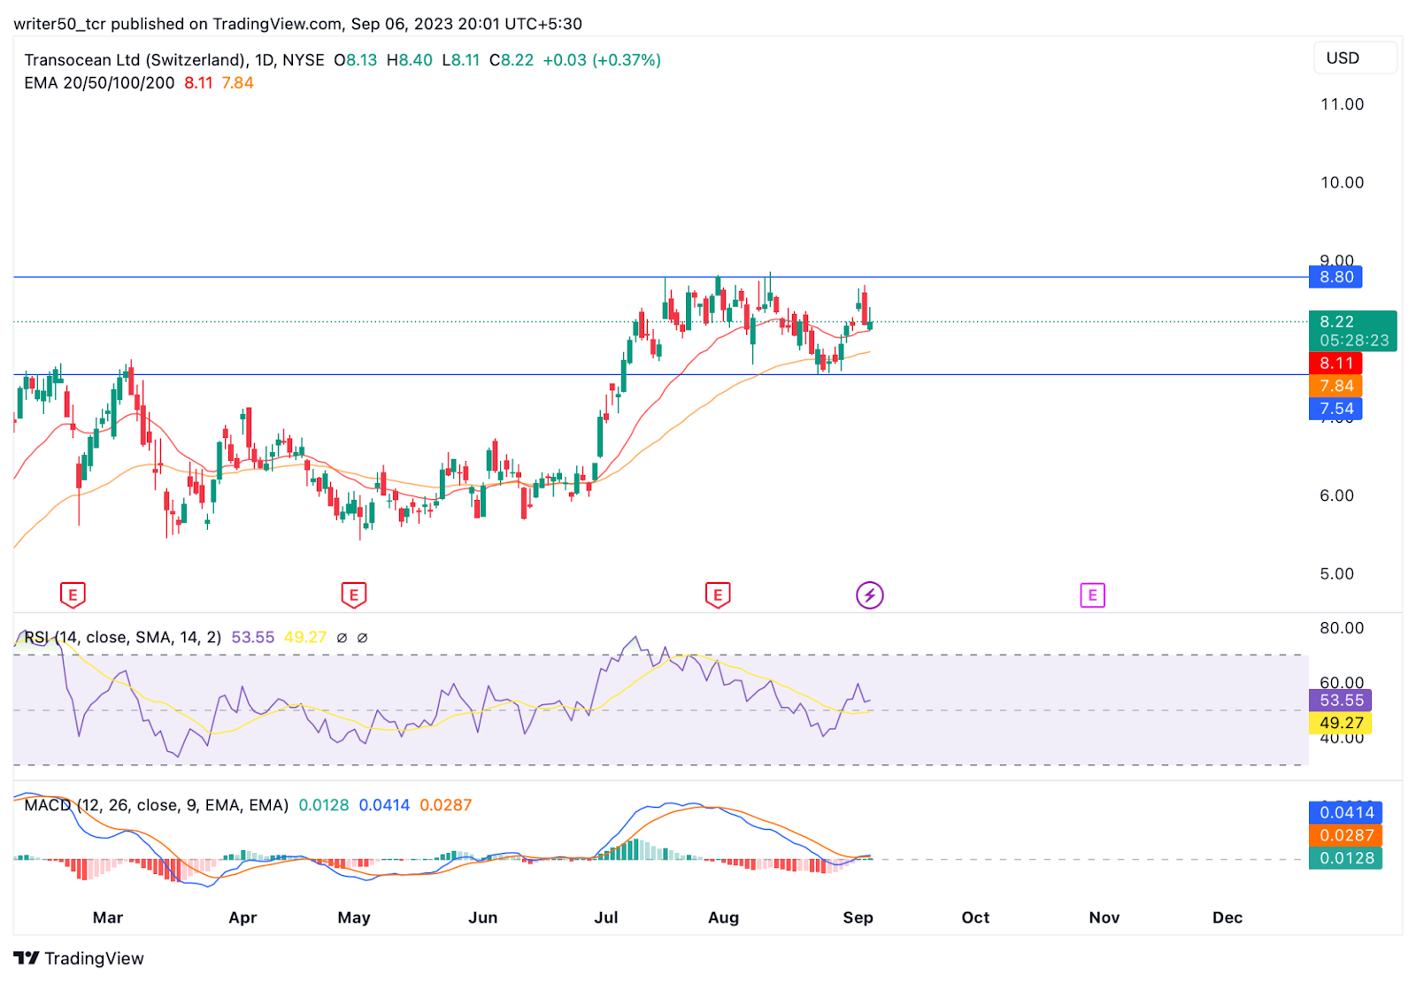Click the Nov label on time axis

(x=1104, y=917)
